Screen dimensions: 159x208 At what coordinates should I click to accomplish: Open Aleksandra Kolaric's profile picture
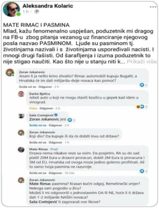click(11, 9)
